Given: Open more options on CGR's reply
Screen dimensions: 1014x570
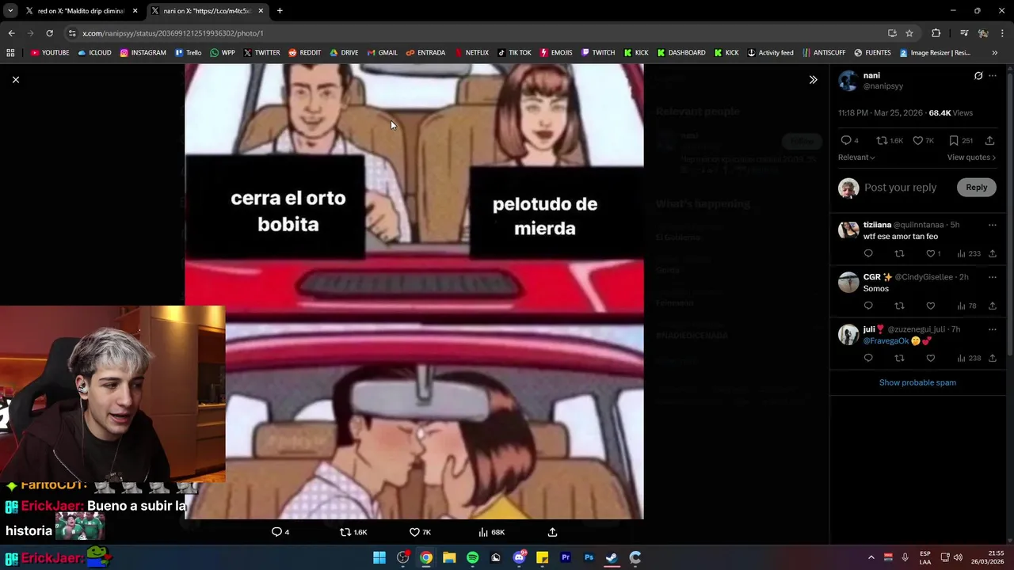Looking at the screenshot, I should (993, 278).
